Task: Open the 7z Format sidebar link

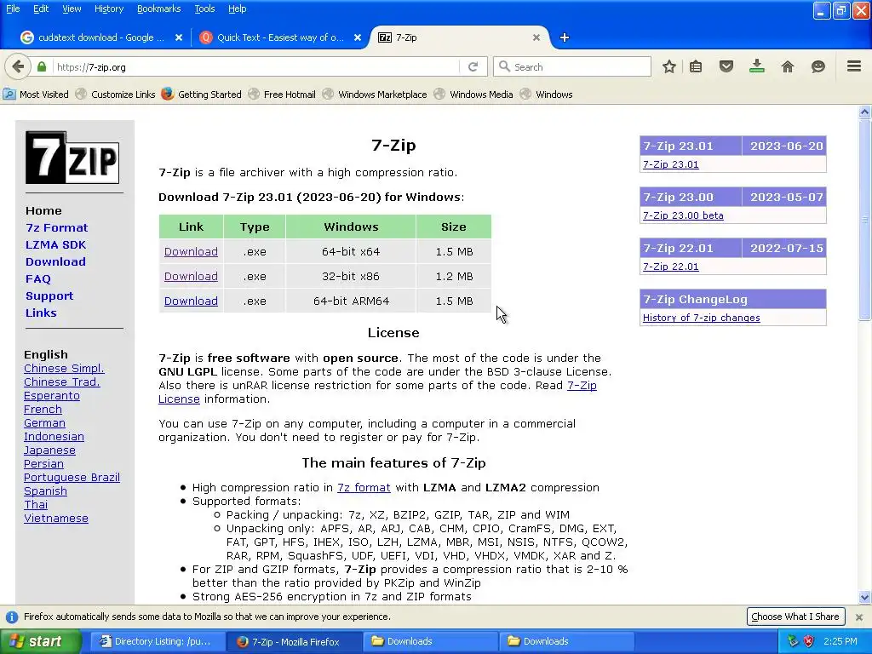Action: [57, 227]
